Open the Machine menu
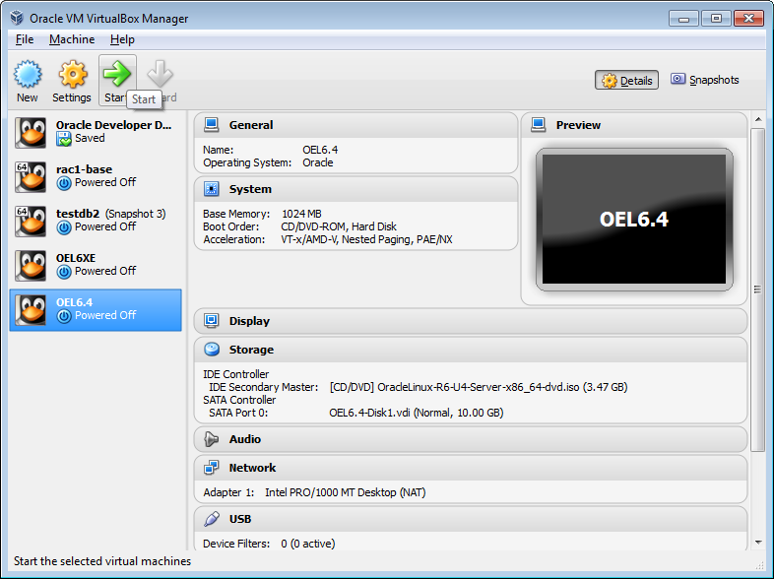This screenshot has height=579, width=774. [72, 39]
